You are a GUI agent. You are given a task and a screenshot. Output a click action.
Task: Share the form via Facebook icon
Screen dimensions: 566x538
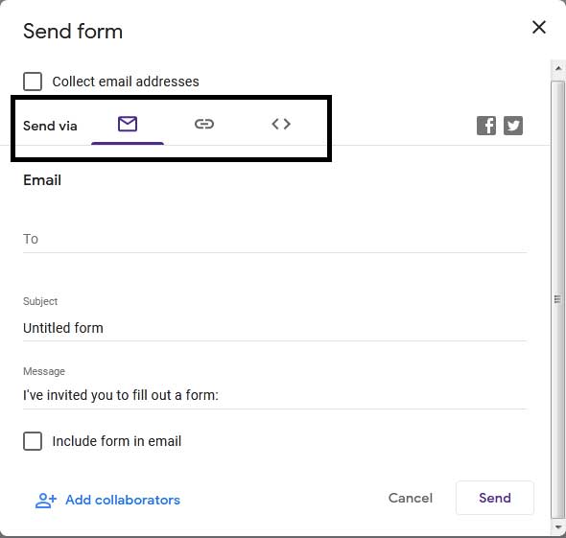click(x=486, y=126)
